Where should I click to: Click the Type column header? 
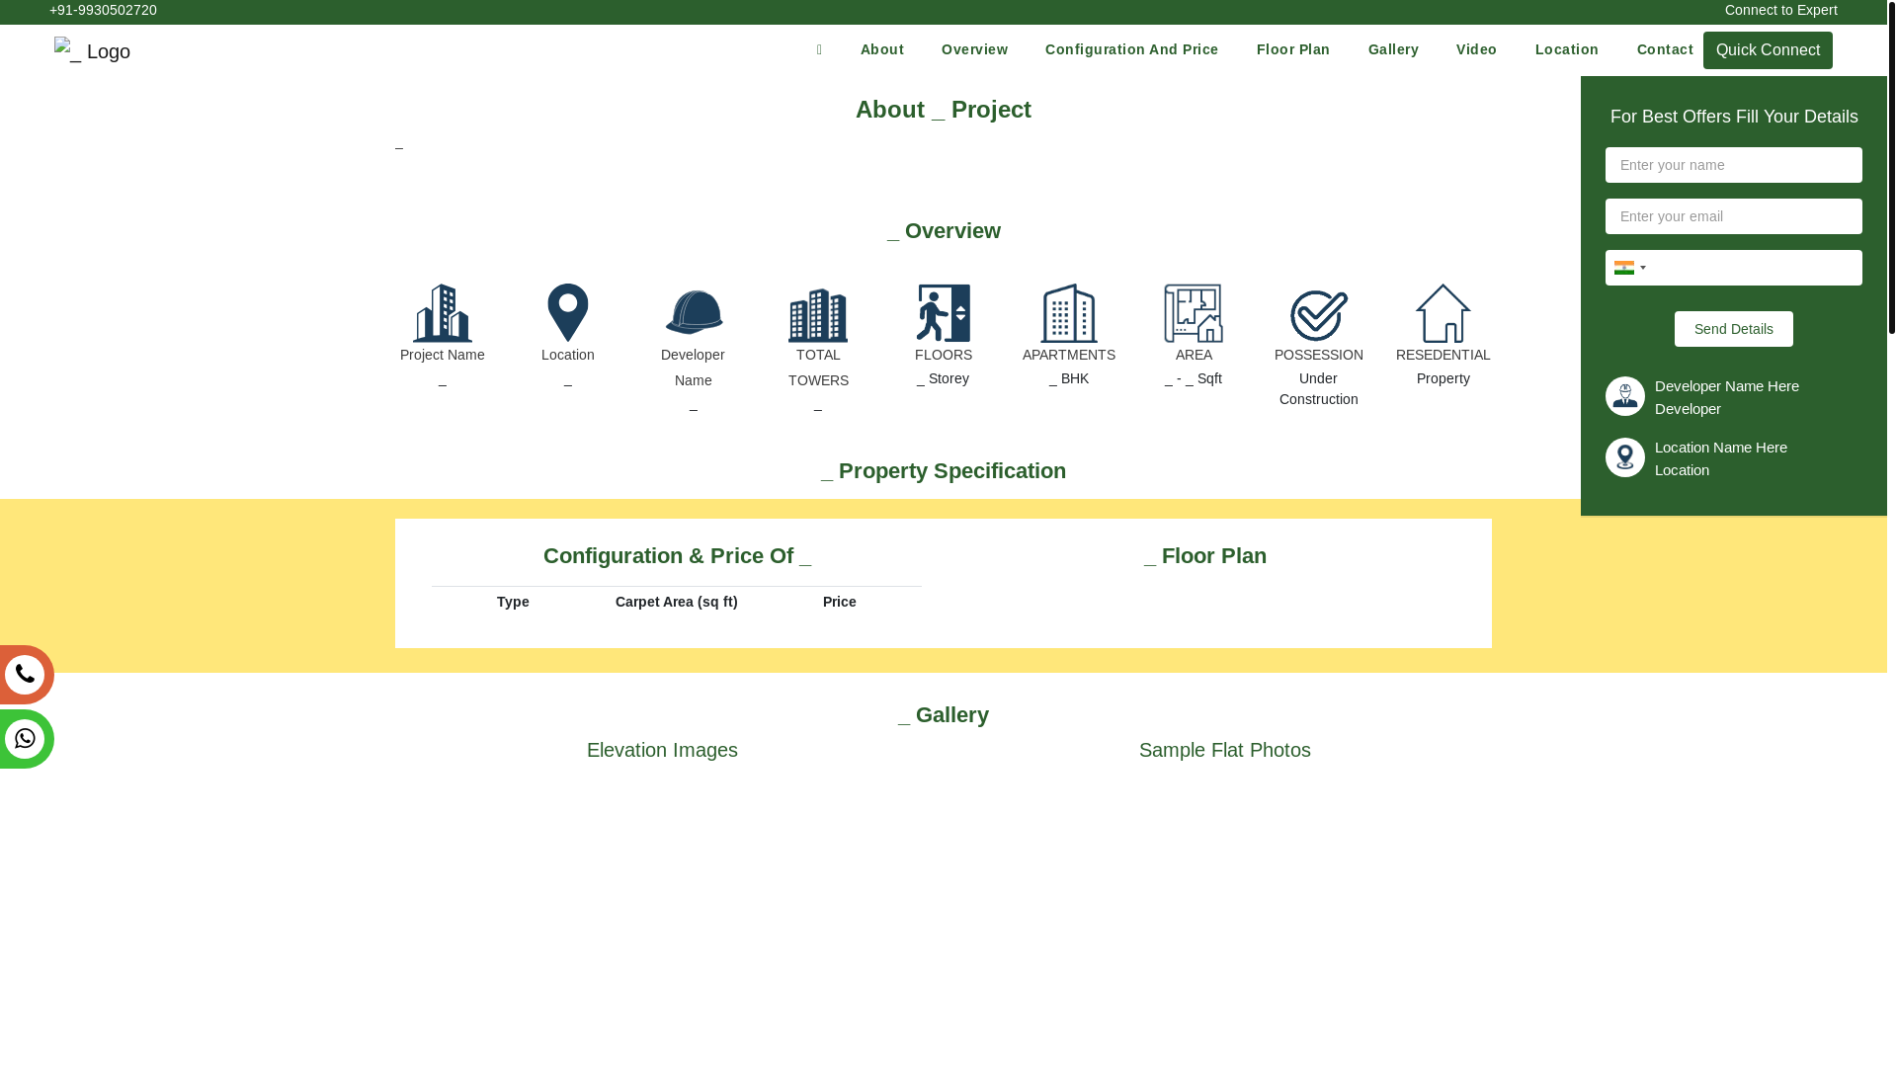(513, 602)
